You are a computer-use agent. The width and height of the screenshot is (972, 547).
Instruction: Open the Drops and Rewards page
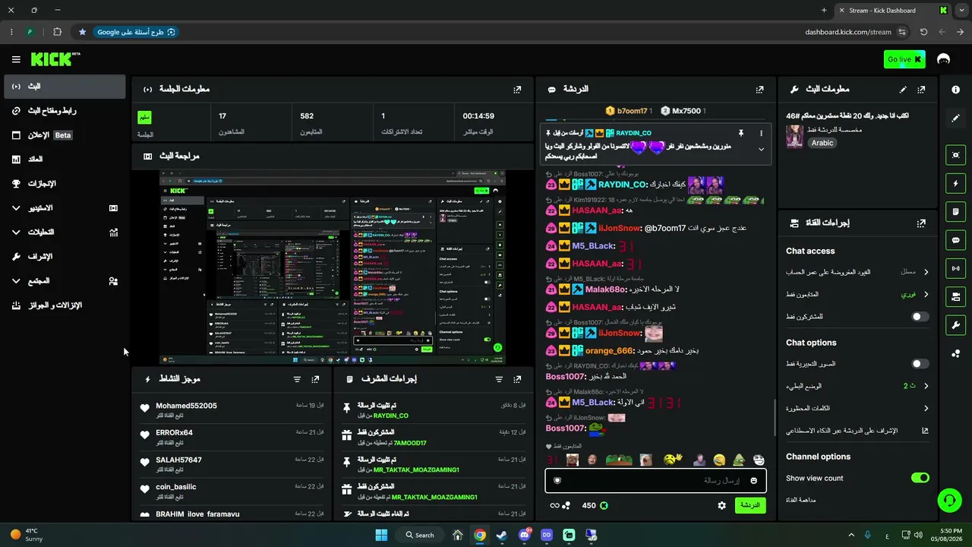click(x=65, y=305)
